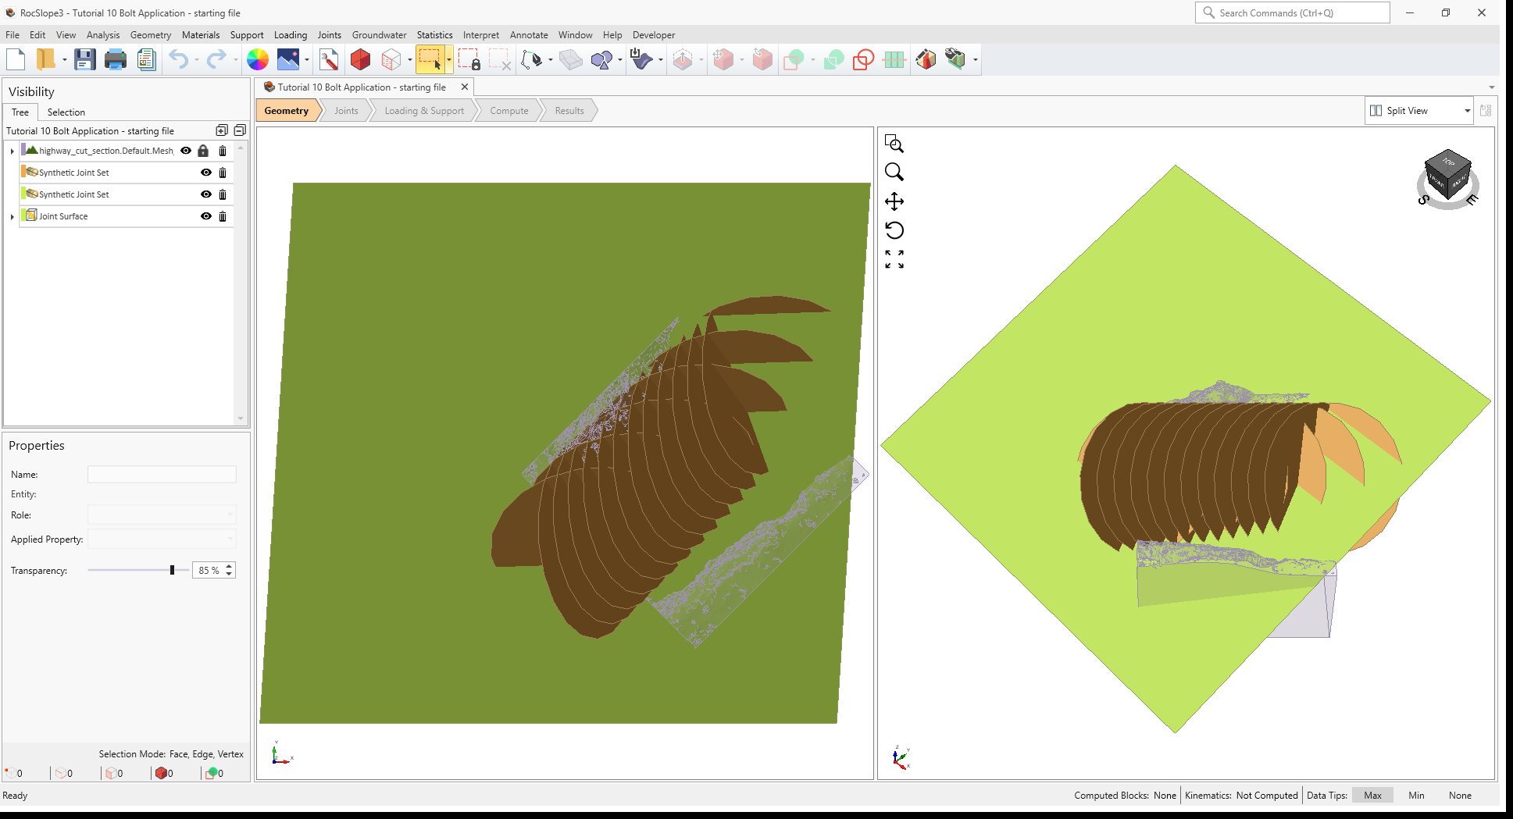Select the draw polyline pen tool

tap(532, 59)
